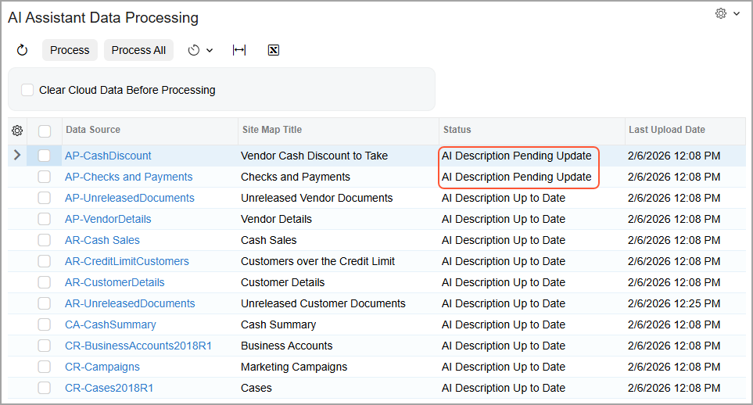The image size is (753, 405).
Task: Export table to Excel icon
Action: point(273,50)
